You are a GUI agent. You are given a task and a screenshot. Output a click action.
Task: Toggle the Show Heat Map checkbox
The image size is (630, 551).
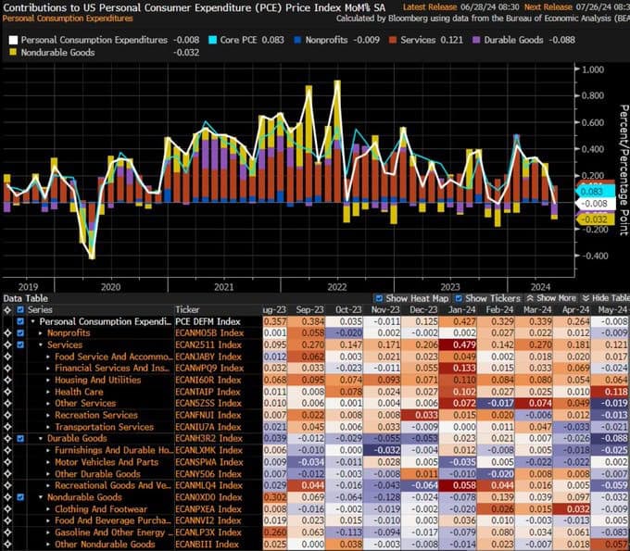380,298
